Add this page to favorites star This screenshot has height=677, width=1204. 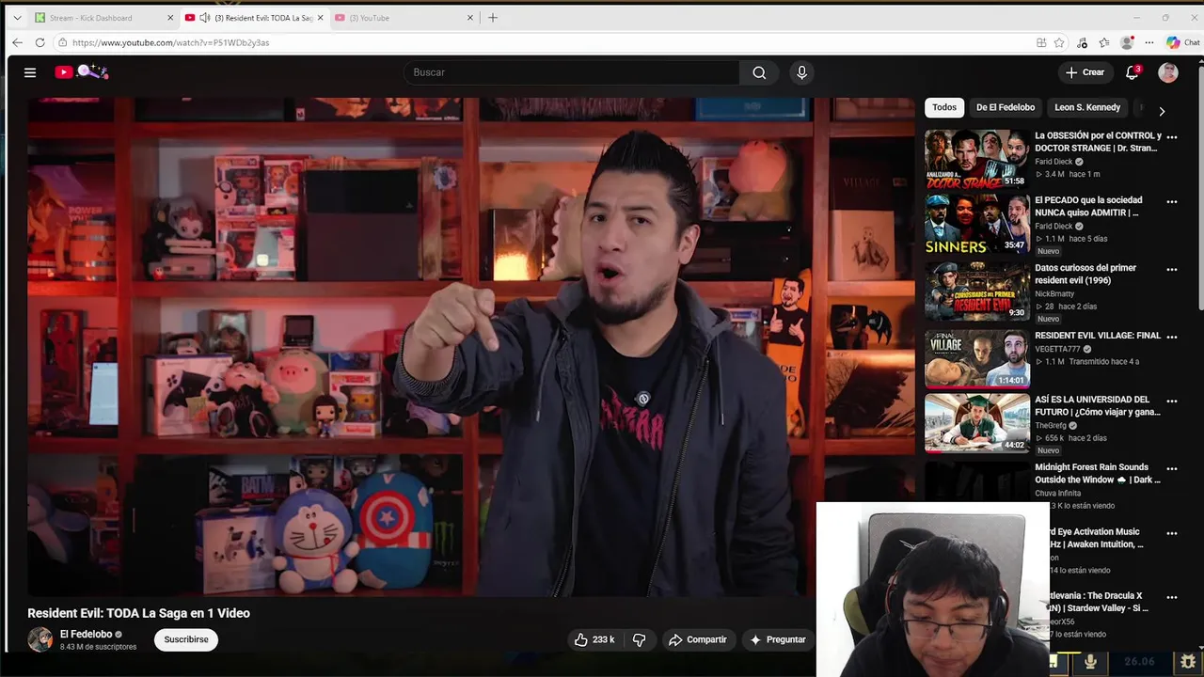[x=1059, y=42]
